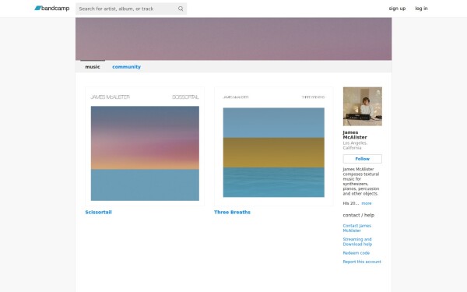Open Streaming and Download help link

pos(357,241)
